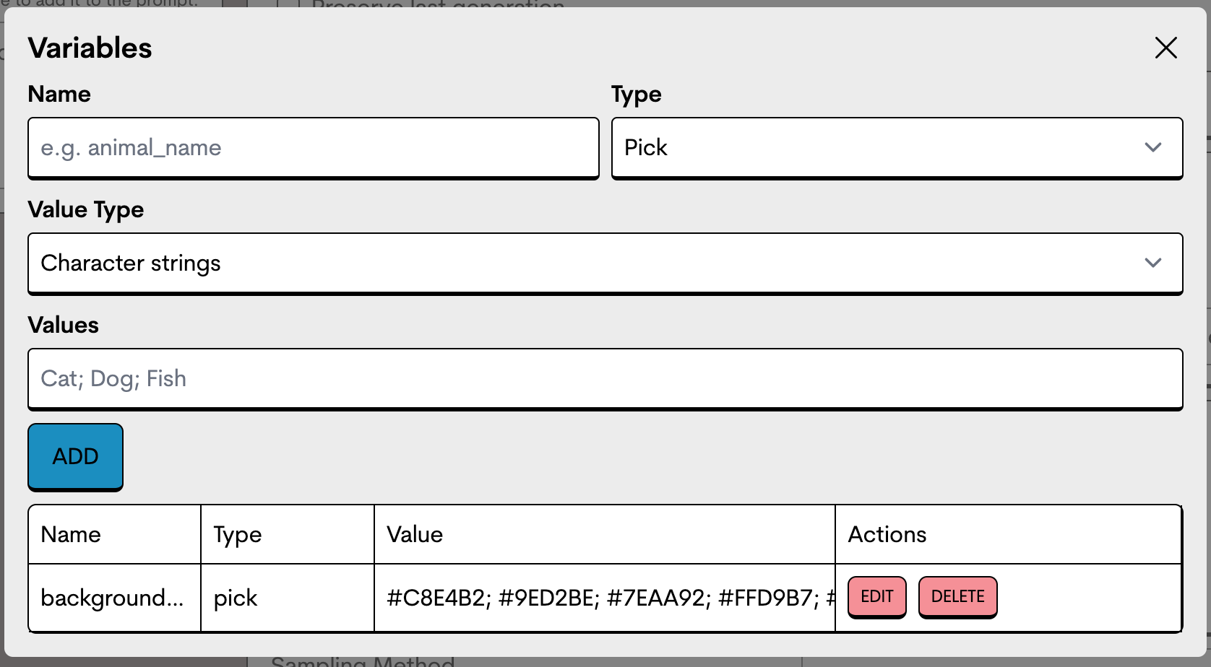
Task: Select the pick type cell in the table
Action: click(x=288, y=598)
